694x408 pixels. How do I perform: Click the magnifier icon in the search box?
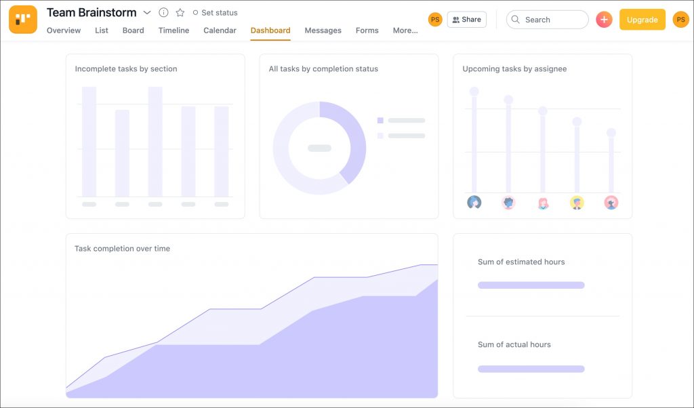pyautogui.click(x=515, y=20)
